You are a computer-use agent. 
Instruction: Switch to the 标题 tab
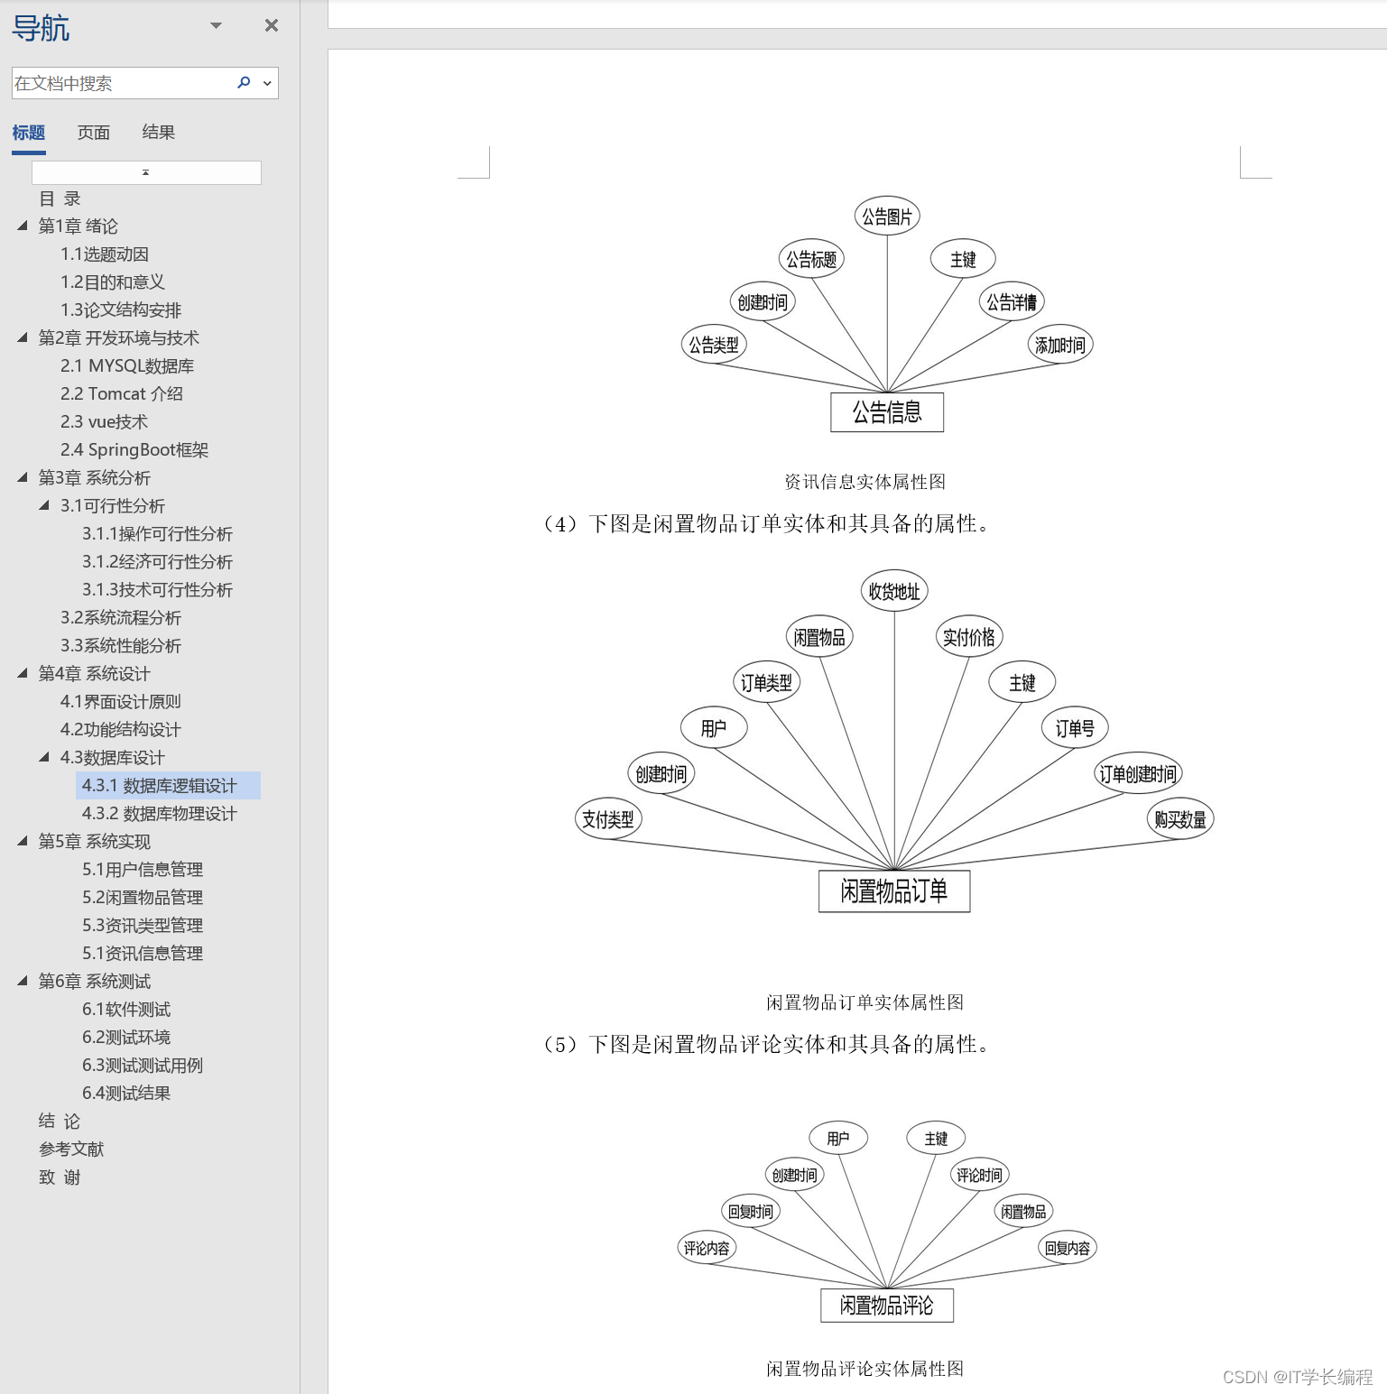coord(29,133)
